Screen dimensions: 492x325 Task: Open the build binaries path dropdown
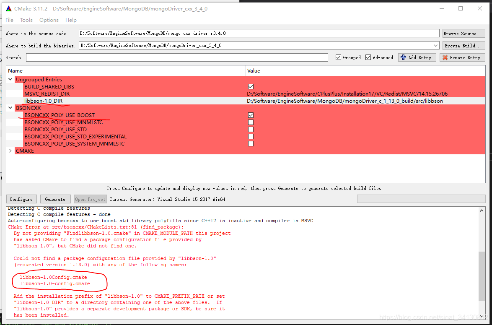click(x=436, y=46)
